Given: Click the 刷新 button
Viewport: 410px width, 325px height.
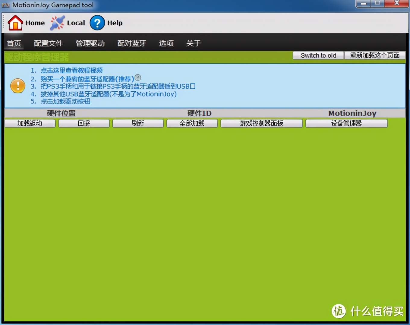Looking at the screenshot, I should [138, 123].
